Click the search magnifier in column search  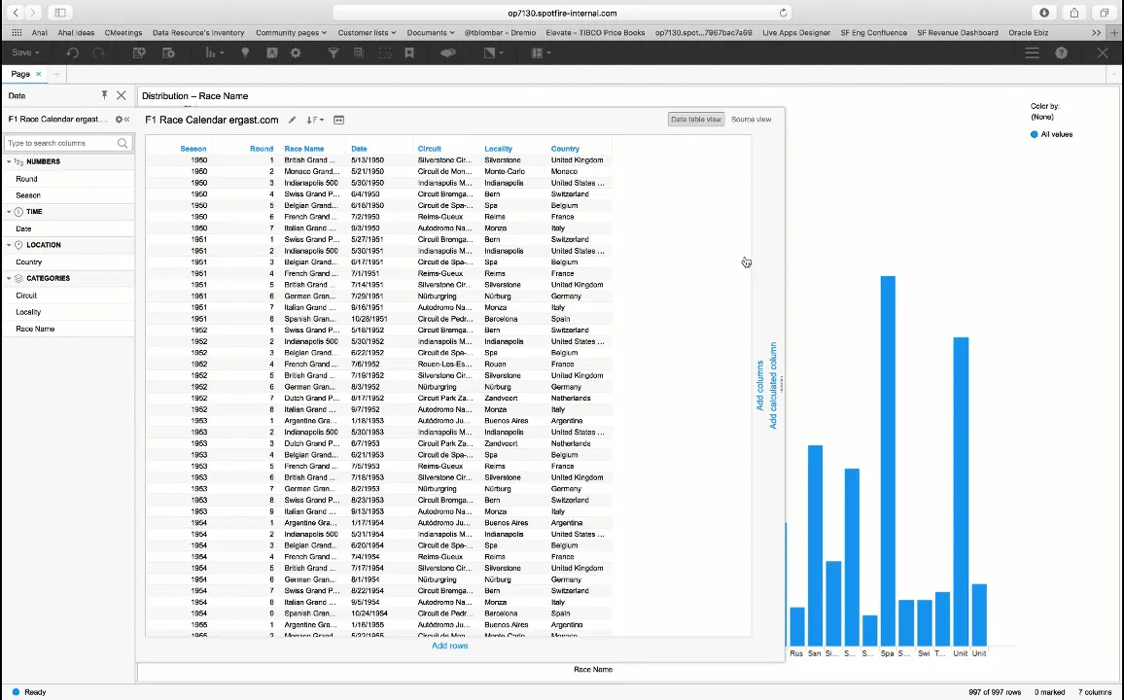click(x=123, y=143)
